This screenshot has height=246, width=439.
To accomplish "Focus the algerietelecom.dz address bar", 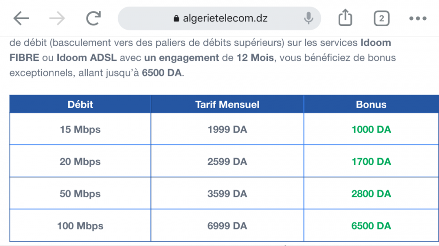I will point(225,18).
